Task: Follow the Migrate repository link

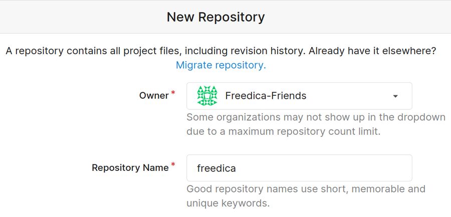Action: [220, 65]
